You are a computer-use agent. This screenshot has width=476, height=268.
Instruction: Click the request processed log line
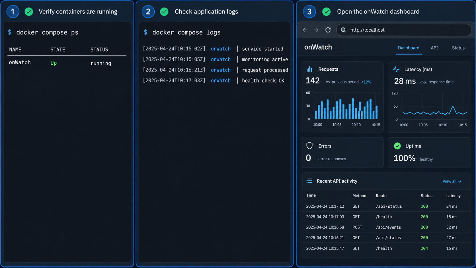click(216, 70)
